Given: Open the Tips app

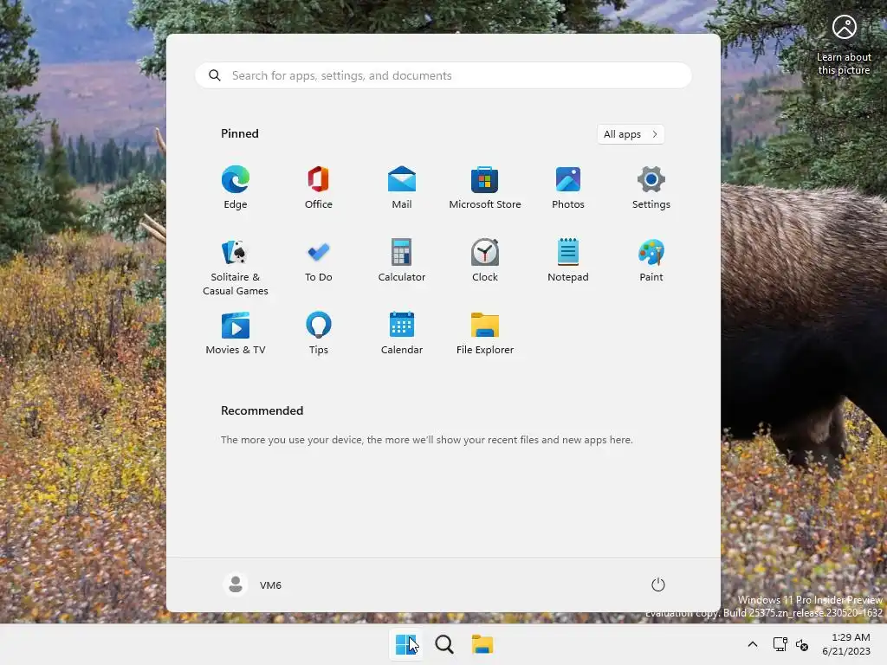Looking at the screenshot, I should tap(319, 333).
